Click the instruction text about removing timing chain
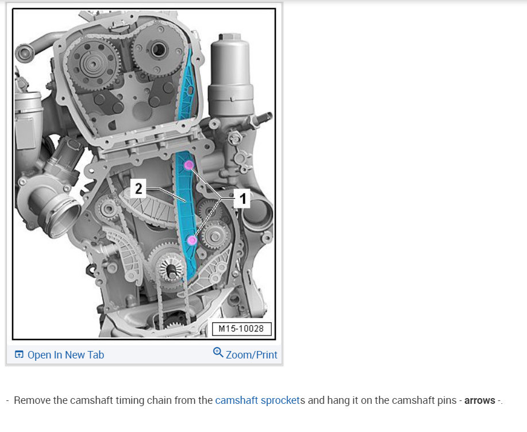Image resolution: width=527 pixels, height=432 pixels. point(255,400)
